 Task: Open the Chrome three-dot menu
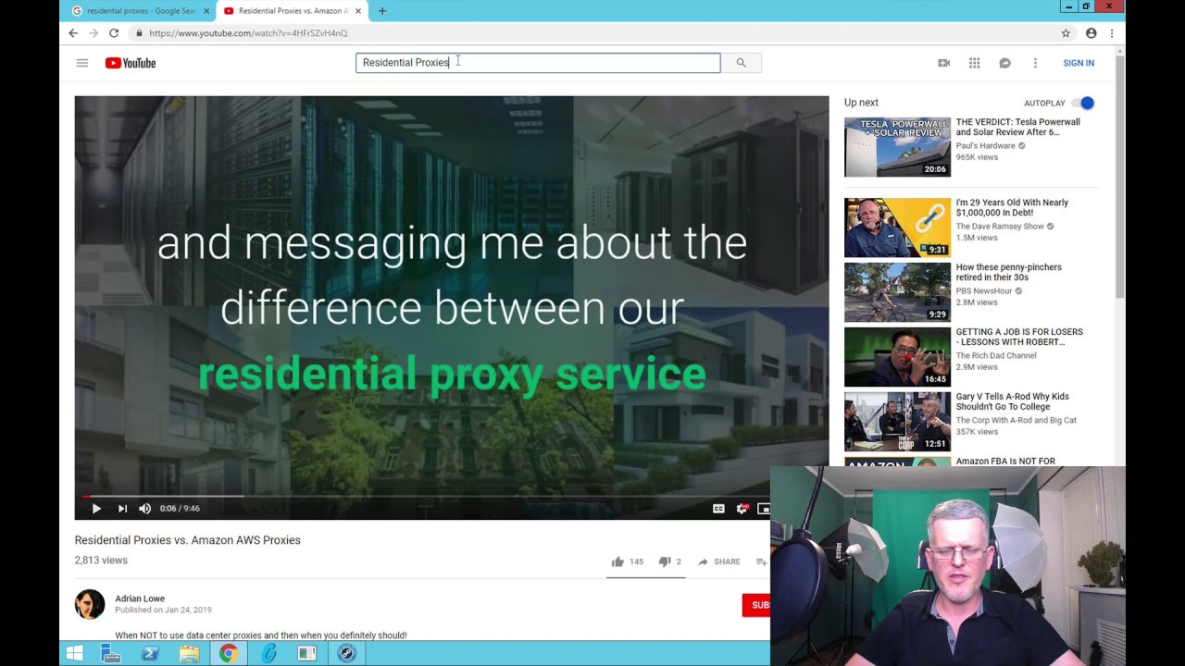[1112, 33]
